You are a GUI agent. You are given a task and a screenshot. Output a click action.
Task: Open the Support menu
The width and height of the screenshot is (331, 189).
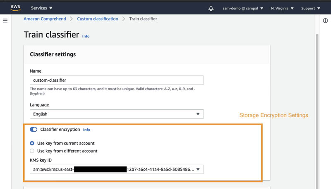click(x=311, y=8)
